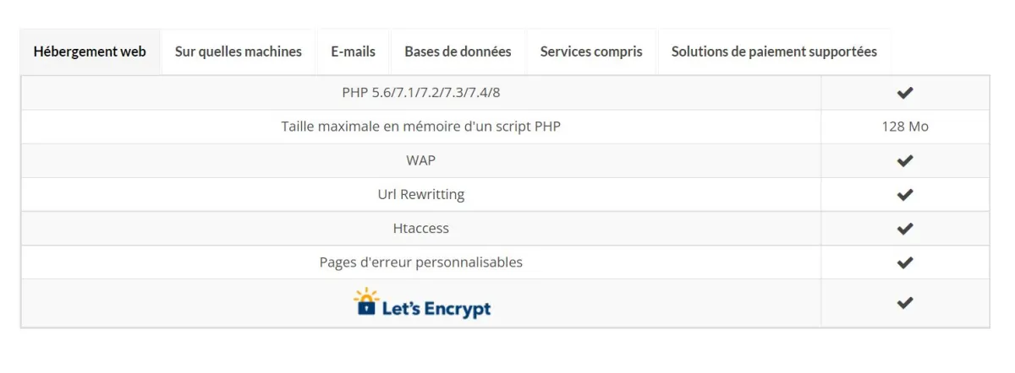This screenshot has width=1015, height=373.
Task: Click the WAP row checkmark
Action: click(904, 160)
